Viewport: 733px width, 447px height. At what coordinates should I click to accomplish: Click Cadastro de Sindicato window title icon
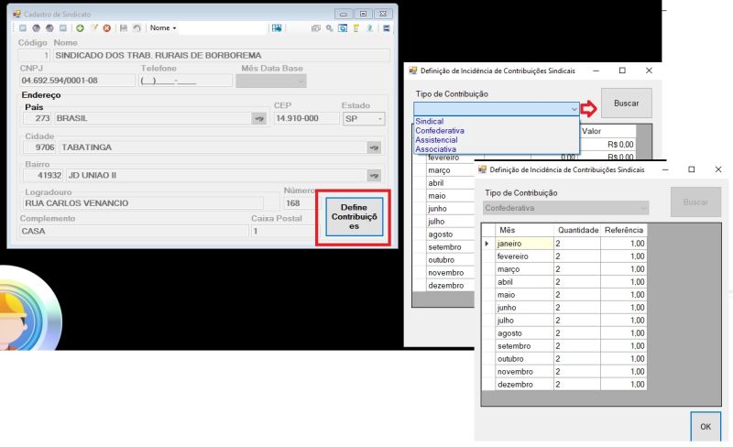(x=16, y=14)
